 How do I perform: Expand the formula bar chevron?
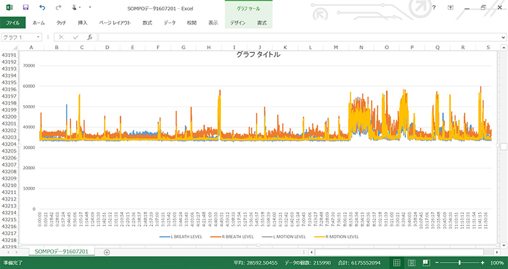coord(502,37)
